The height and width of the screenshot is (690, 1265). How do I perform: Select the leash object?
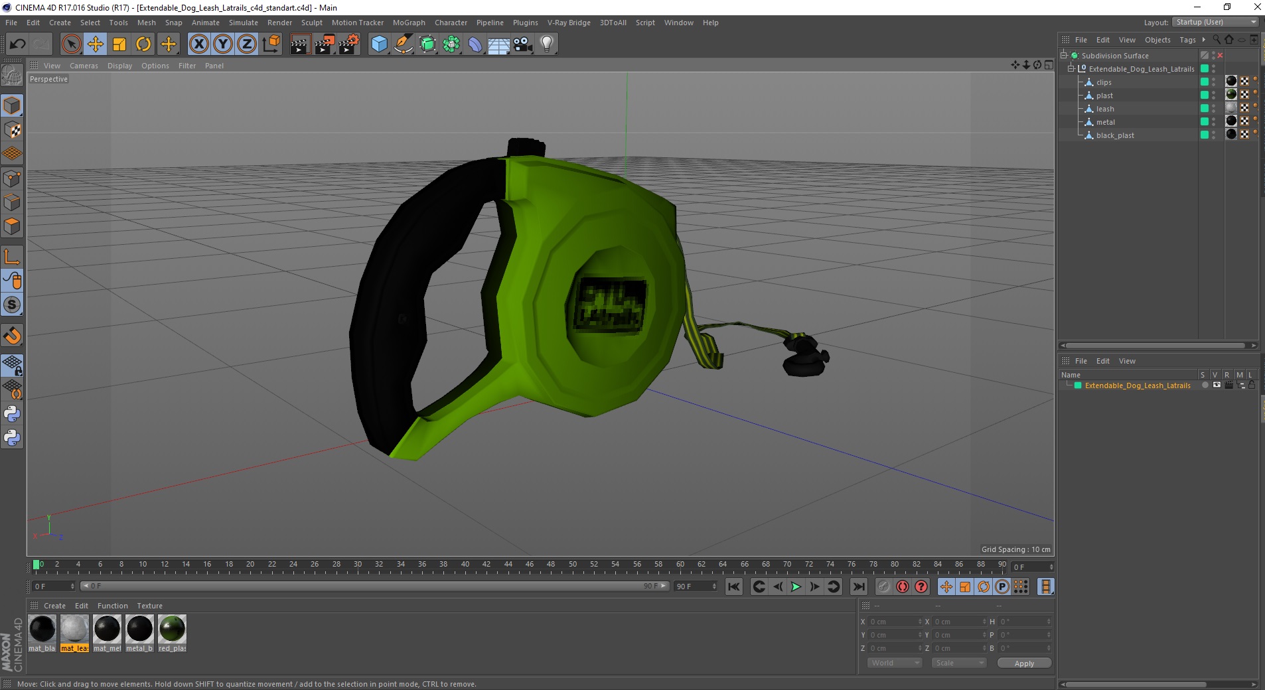point(1105,109)
